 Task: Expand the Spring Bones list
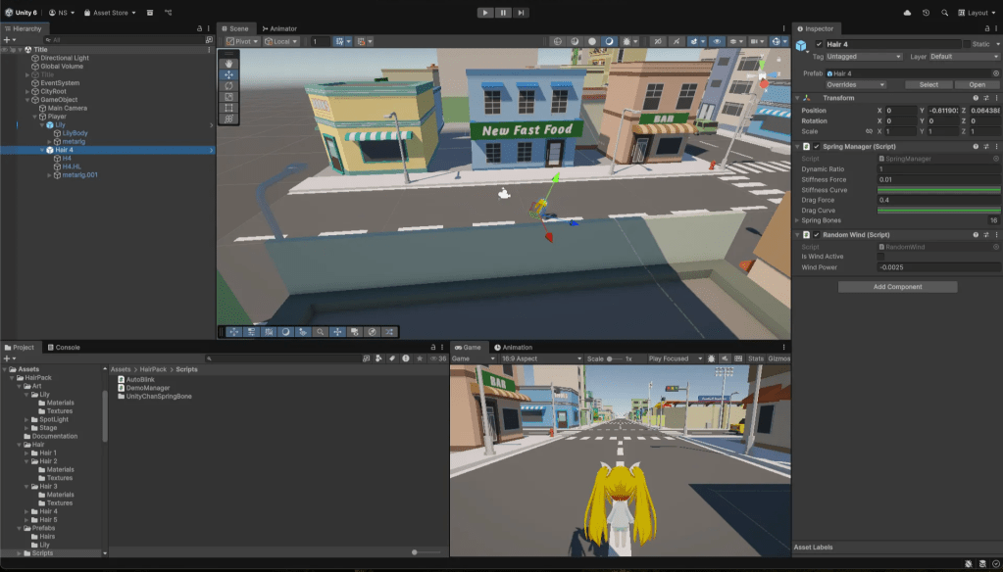pyautogui.click(x=797, y=220)
